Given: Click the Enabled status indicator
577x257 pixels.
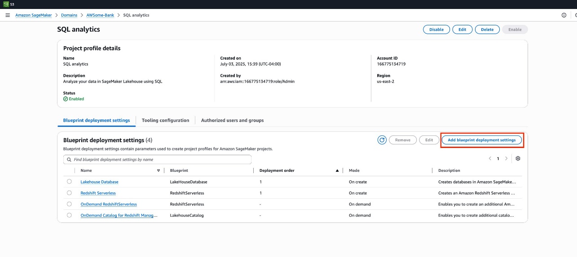Looking at the screenshot, I should click(x=74, y=99).
